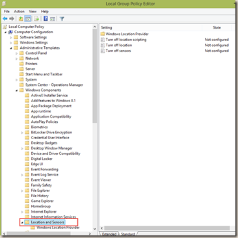Click the Turn off location scripting policy icon
Screen dimensions: 238x238
(x=103, y=40)
